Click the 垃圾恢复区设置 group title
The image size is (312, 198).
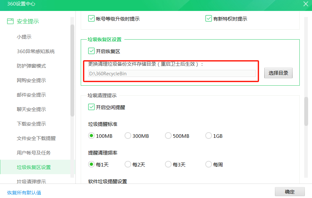click(104, 40)
